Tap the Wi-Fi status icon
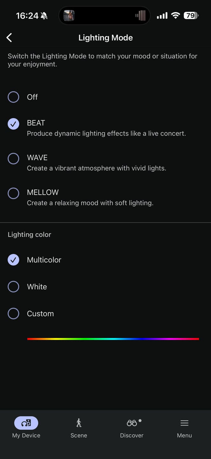 [x=175, y=15]
